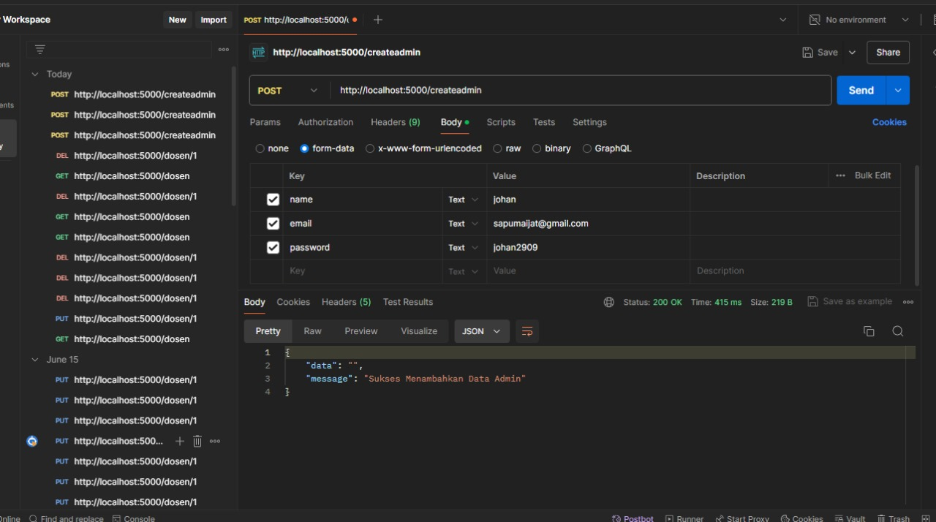The image size is (936, 522).
Task: Switch response view to Visualize
Action: pyautogui.click(x=419, y=331)
